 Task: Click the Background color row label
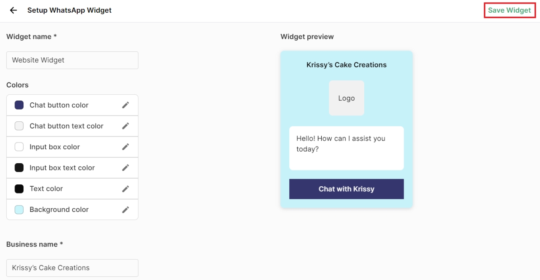pyautogui.click(x=59, y=210)
